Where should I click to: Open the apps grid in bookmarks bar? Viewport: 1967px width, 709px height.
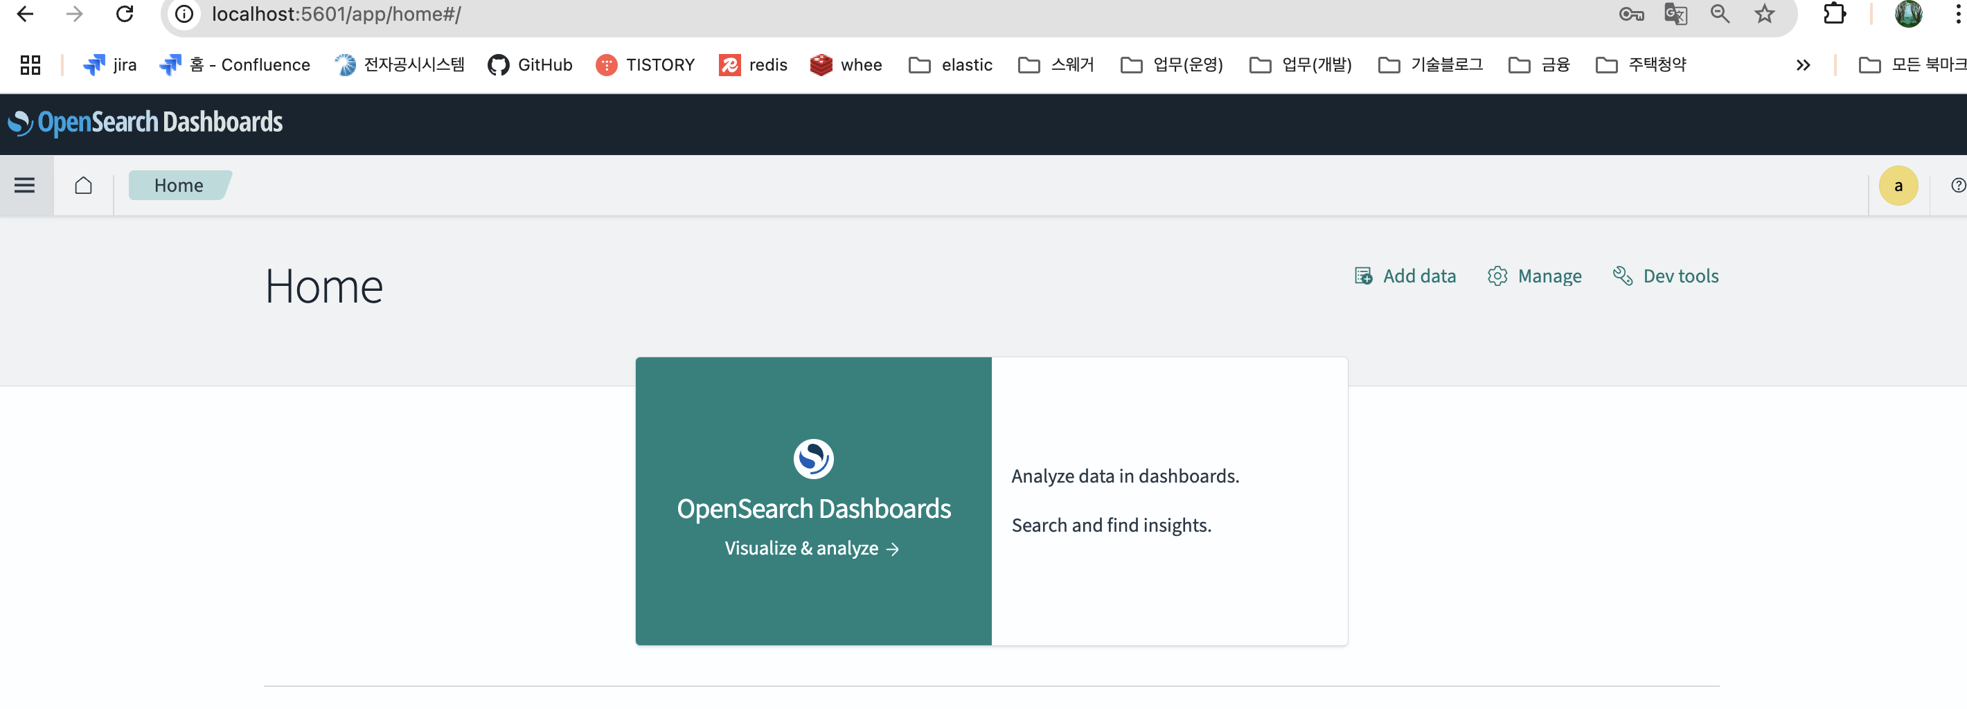[30, 65]
